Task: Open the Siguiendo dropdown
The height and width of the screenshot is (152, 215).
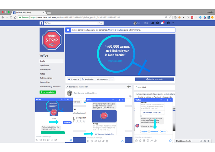Action: (x=88, y=79)
